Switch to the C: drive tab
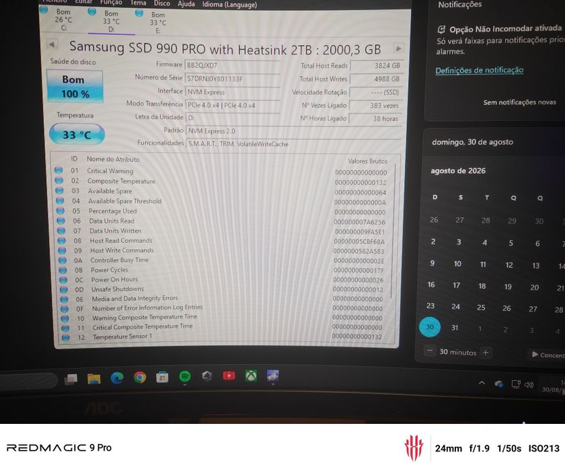The width and height of the screenshot is (565, 471). (63, 20)
